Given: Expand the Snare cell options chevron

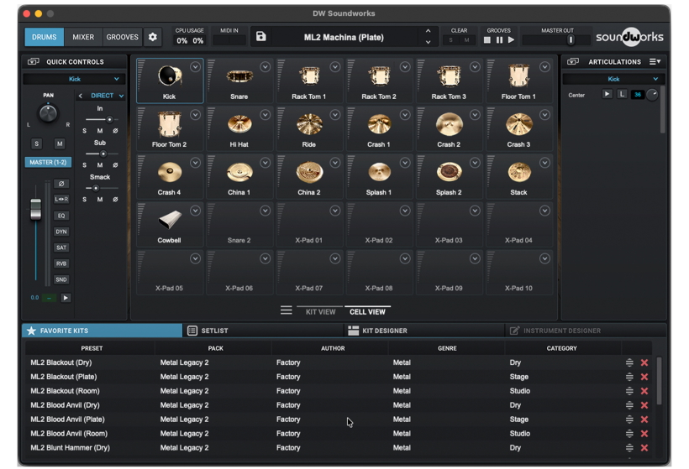Looking at the screenshot, I should click(265, 66).
